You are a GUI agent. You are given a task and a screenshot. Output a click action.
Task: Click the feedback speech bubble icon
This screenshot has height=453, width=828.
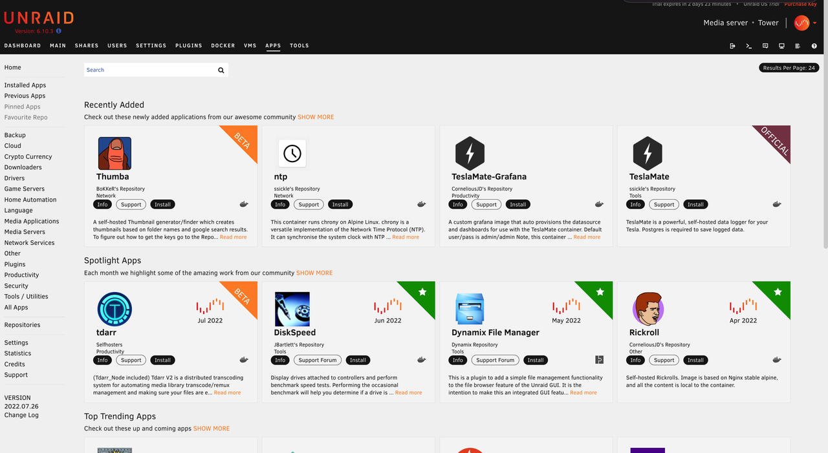coord(765,46)
